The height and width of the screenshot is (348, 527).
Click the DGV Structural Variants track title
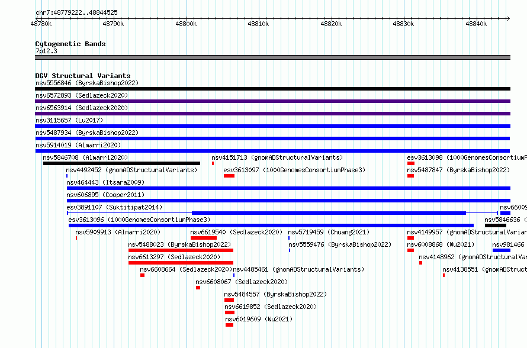click(83, 76)
